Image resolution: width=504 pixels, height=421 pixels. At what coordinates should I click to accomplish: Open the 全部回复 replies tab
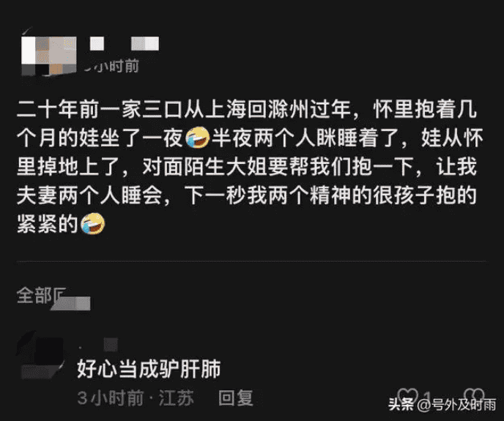(x=53, y=297)
